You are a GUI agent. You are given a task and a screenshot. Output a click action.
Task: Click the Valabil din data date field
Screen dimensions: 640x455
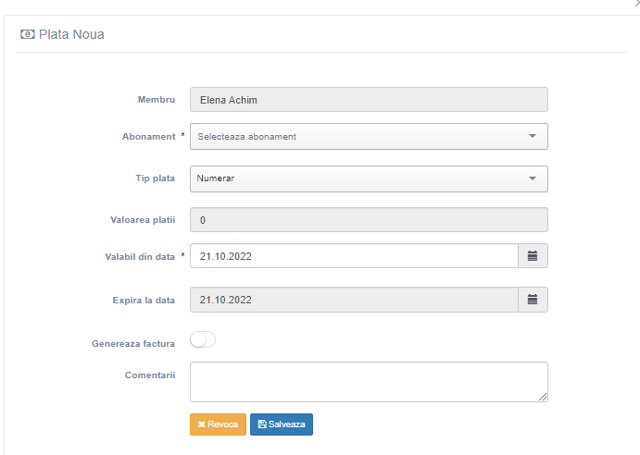pyautogui.click(x=355, y=256)
